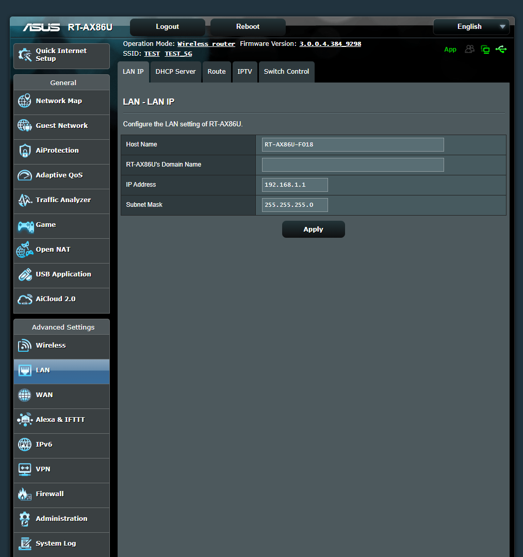Select Firewall menu label

tap(50, 494)
